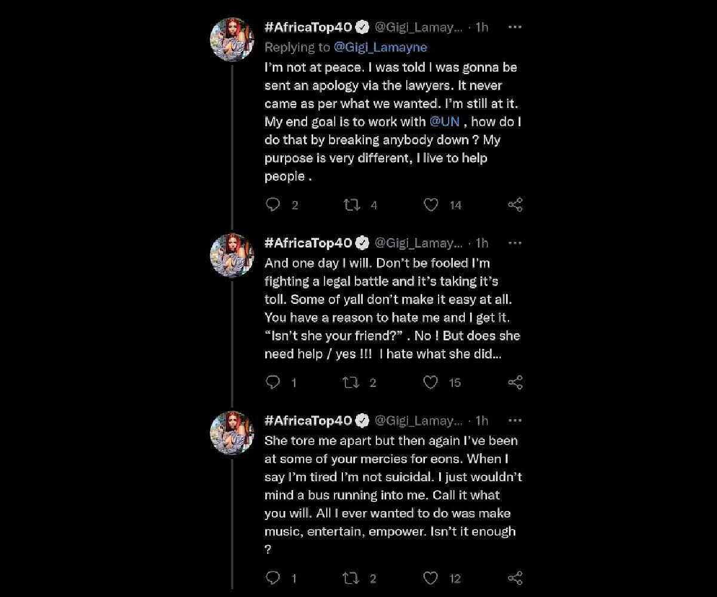Retweet the tweet ending 'Isn't it enough ?'
Image resolution: width=717 pixels, height=597 pixels.
pos(351,577)
